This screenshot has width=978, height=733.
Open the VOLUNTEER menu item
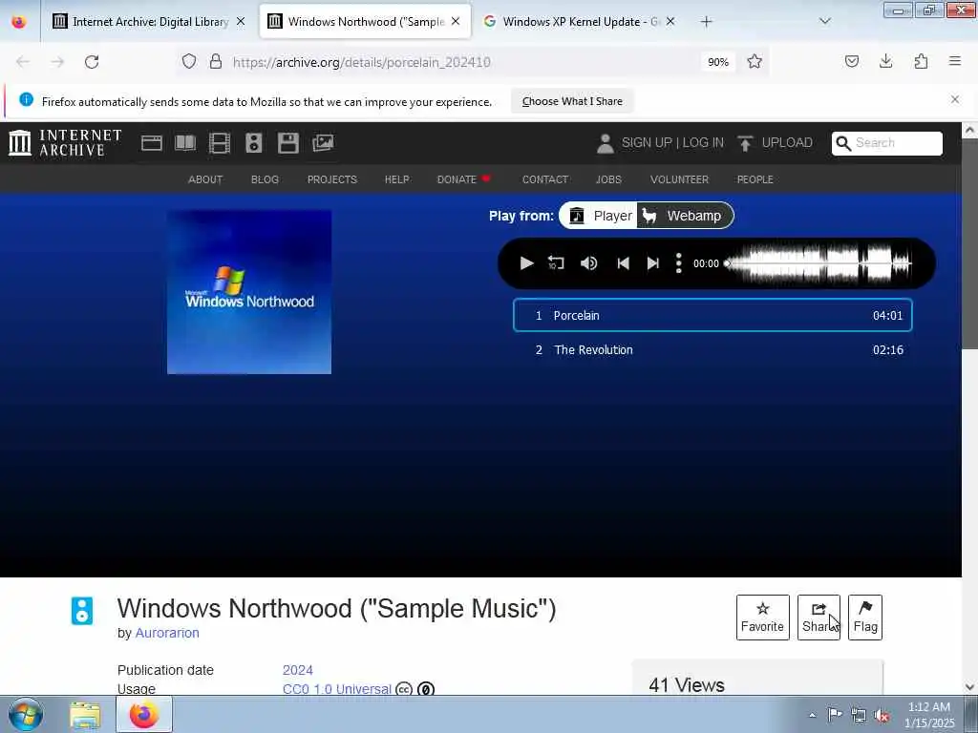point(679,179)
